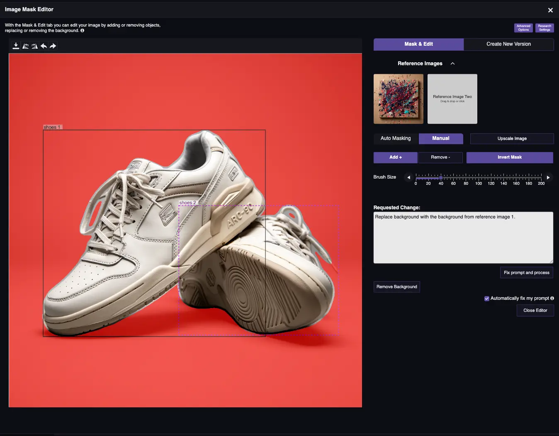
Task: Download the edited image
Action: (16, 46)
